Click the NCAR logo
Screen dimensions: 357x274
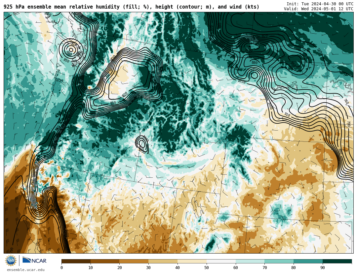pos(34,260)
